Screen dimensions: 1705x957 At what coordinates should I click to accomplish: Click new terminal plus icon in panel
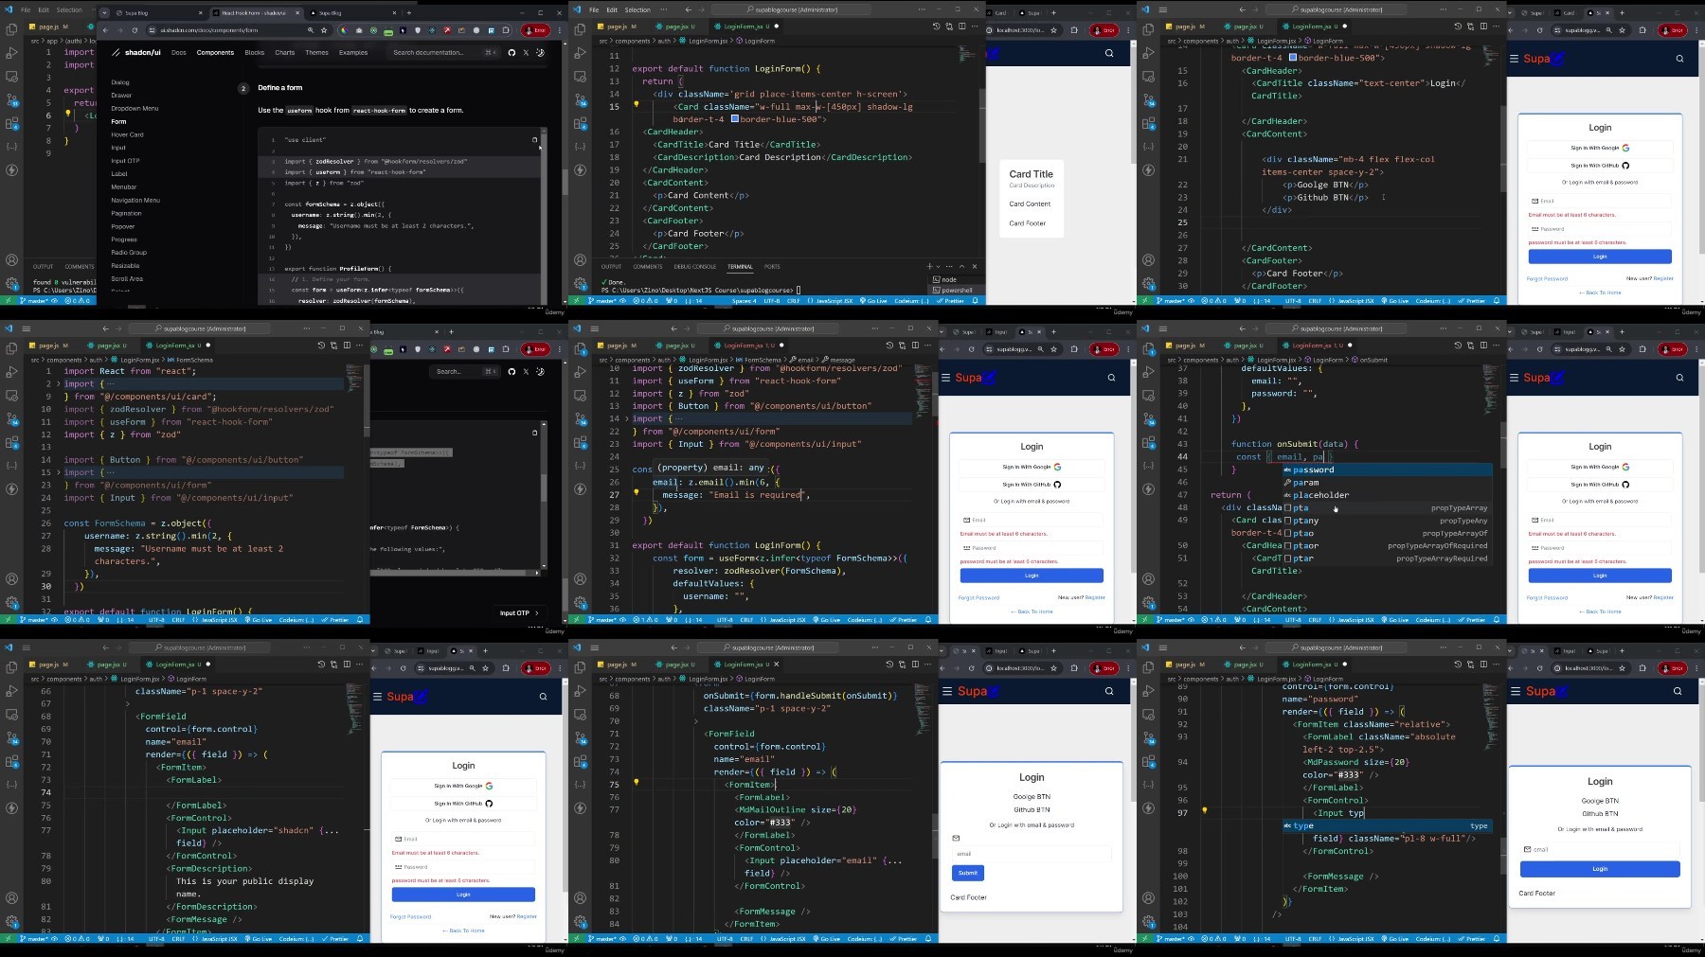(x=929, y=266)
